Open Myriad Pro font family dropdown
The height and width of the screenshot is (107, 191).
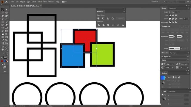point(188,57)
